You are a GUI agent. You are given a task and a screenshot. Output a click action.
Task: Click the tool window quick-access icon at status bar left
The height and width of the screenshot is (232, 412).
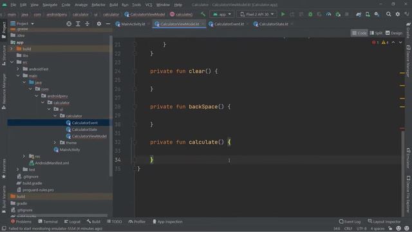tap(4, 228)
